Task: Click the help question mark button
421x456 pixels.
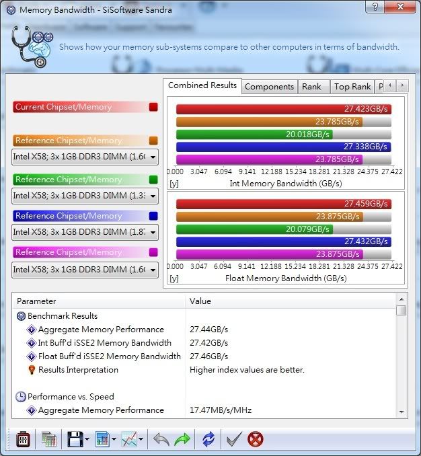Action: (375, 7)
